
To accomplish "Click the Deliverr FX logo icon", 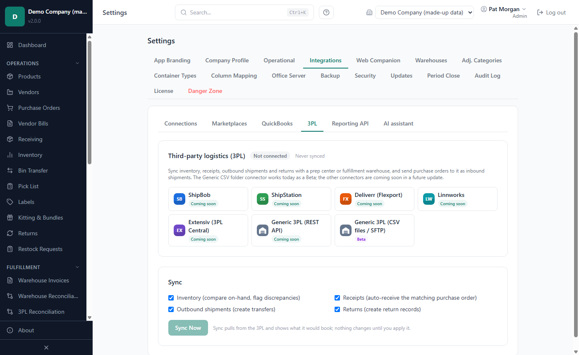I will pyautogui.click(x=346, y=199).
